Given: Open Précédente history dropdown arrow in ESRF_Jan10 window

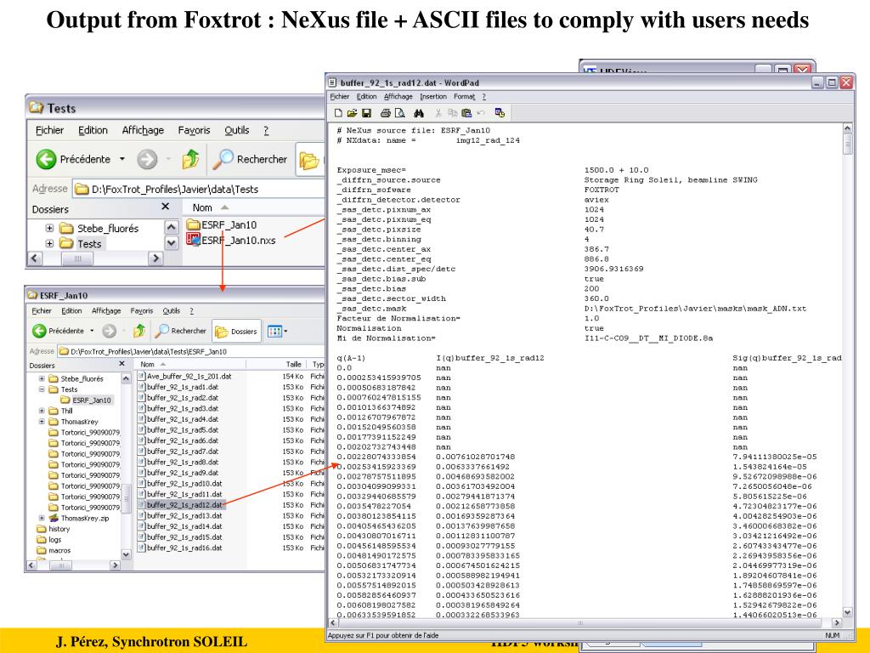Looking at the screenshot, I should [x=92, y=331].
